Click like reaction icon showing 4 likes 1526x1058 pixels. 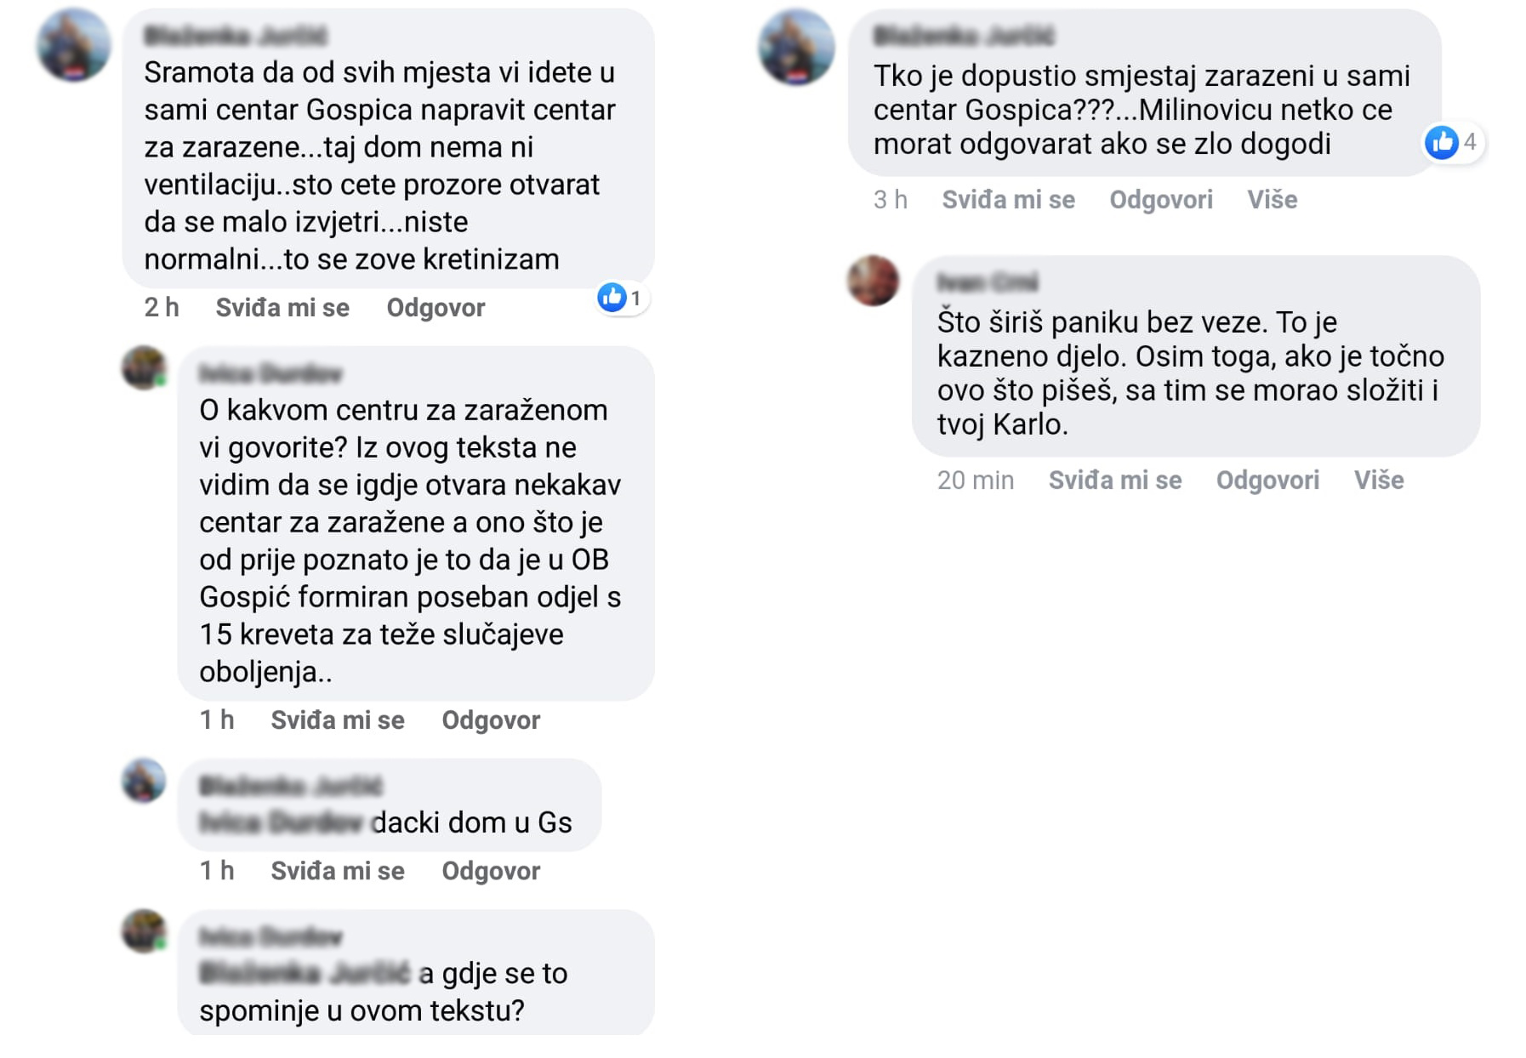coord(1441,142)
